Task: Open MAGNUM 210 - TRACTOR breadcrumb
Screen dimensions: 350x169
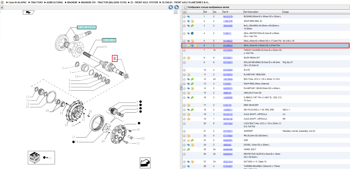Action: (x=104, y=2)
